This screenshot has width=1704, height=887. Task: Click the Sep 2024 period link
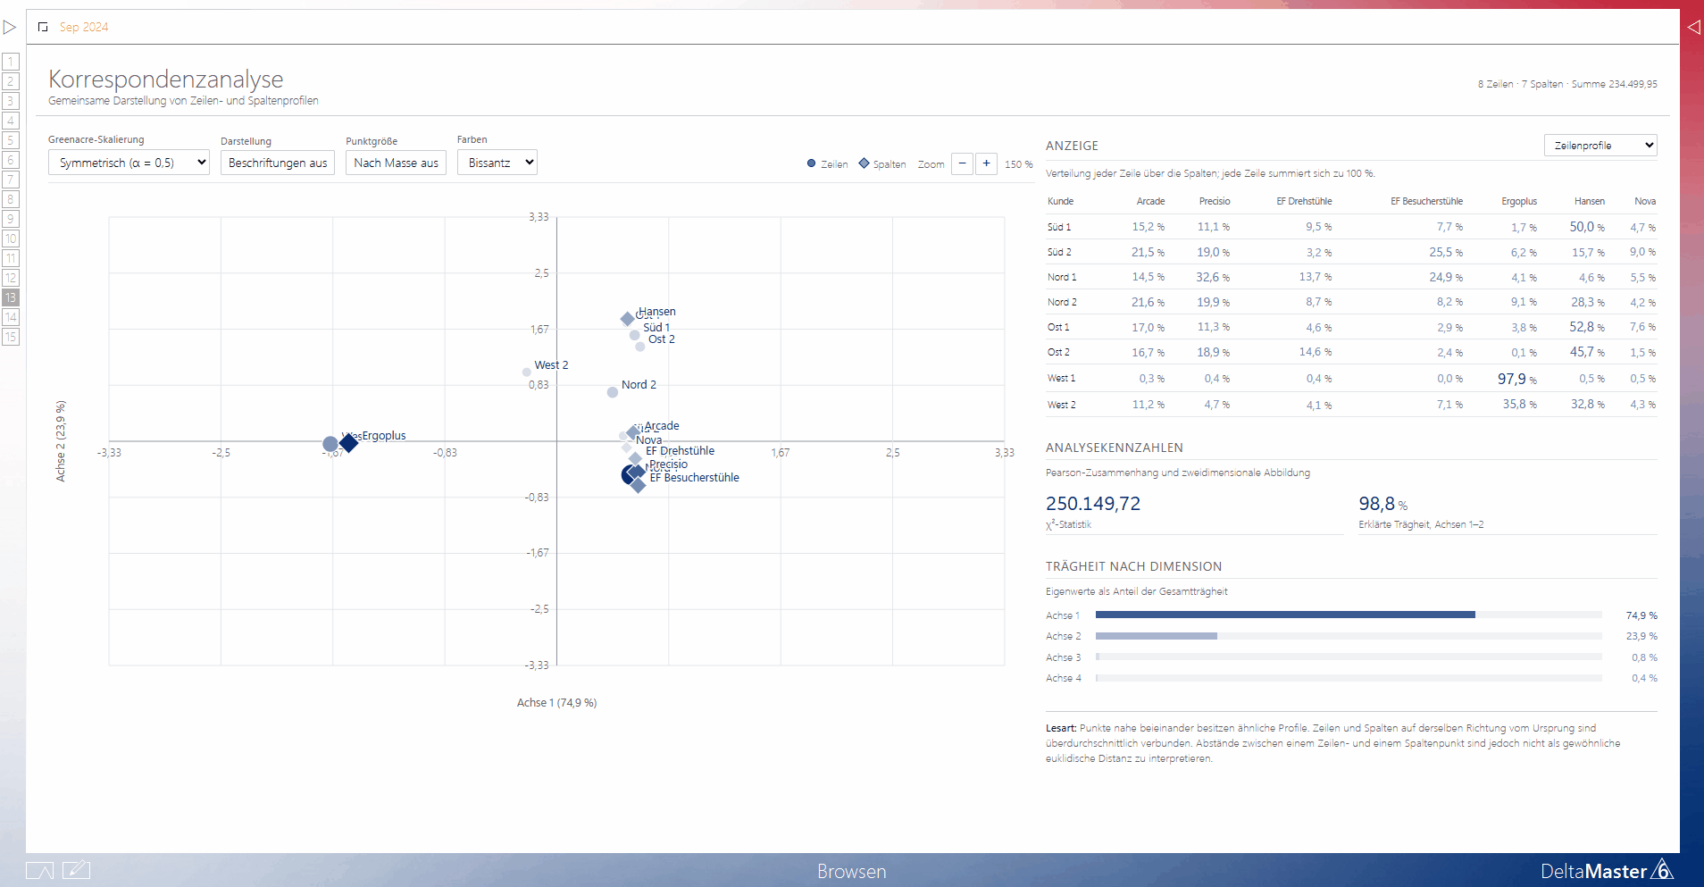(84, 27)
